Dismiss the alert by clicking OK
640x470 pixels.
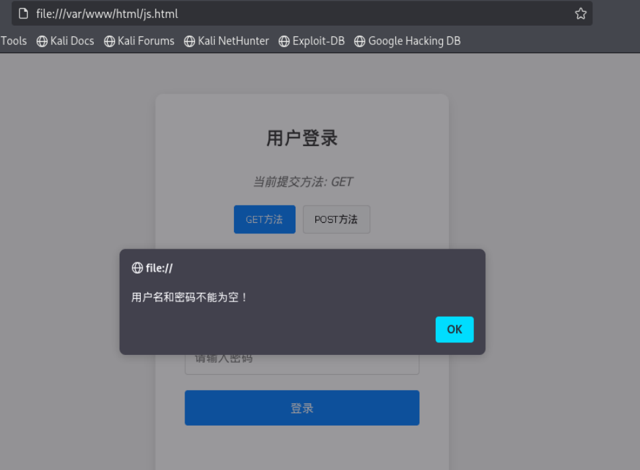click(454, 329)
